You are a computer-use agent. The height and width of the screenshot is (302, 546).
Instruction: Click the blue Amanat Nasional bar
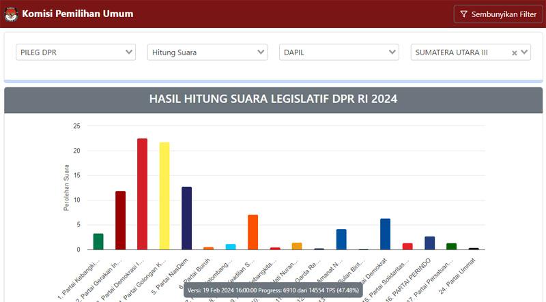[341, 239]
